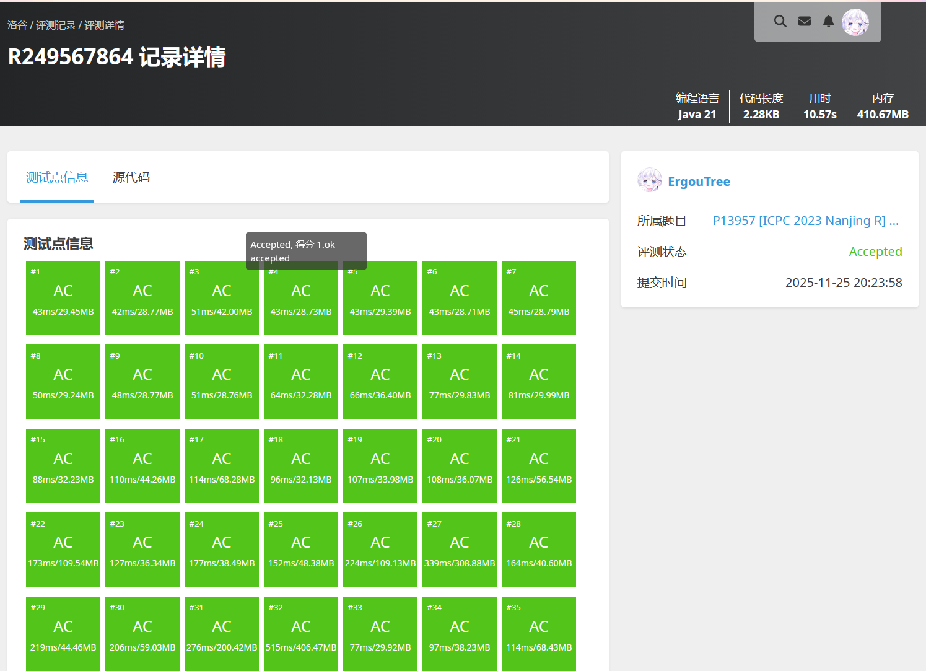Click ErgouTree's avatar in the info card
Viewport: 926px width, 671px height.
click(649, 180)
